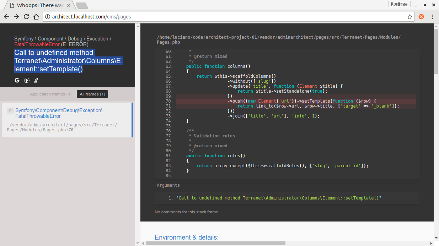
Task: Bookmark this page with the star
Action: [x=409, y=17]
